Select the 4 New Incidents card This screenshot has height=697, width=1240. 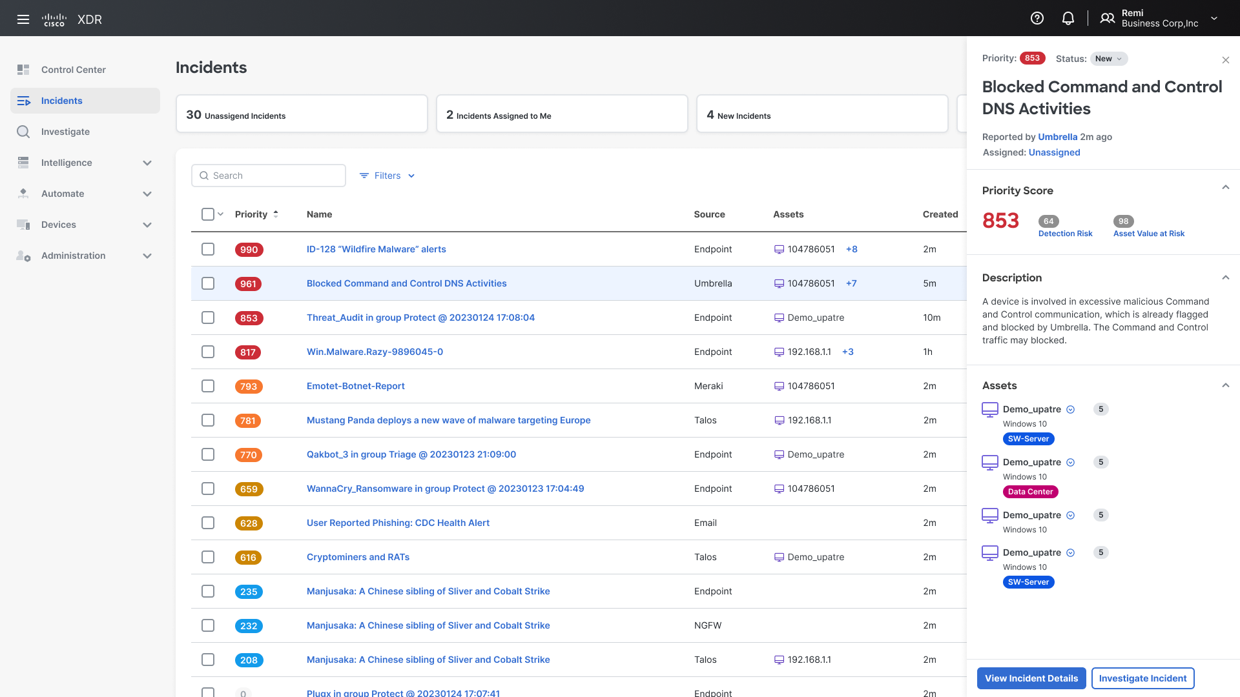(x=822, y=114)
